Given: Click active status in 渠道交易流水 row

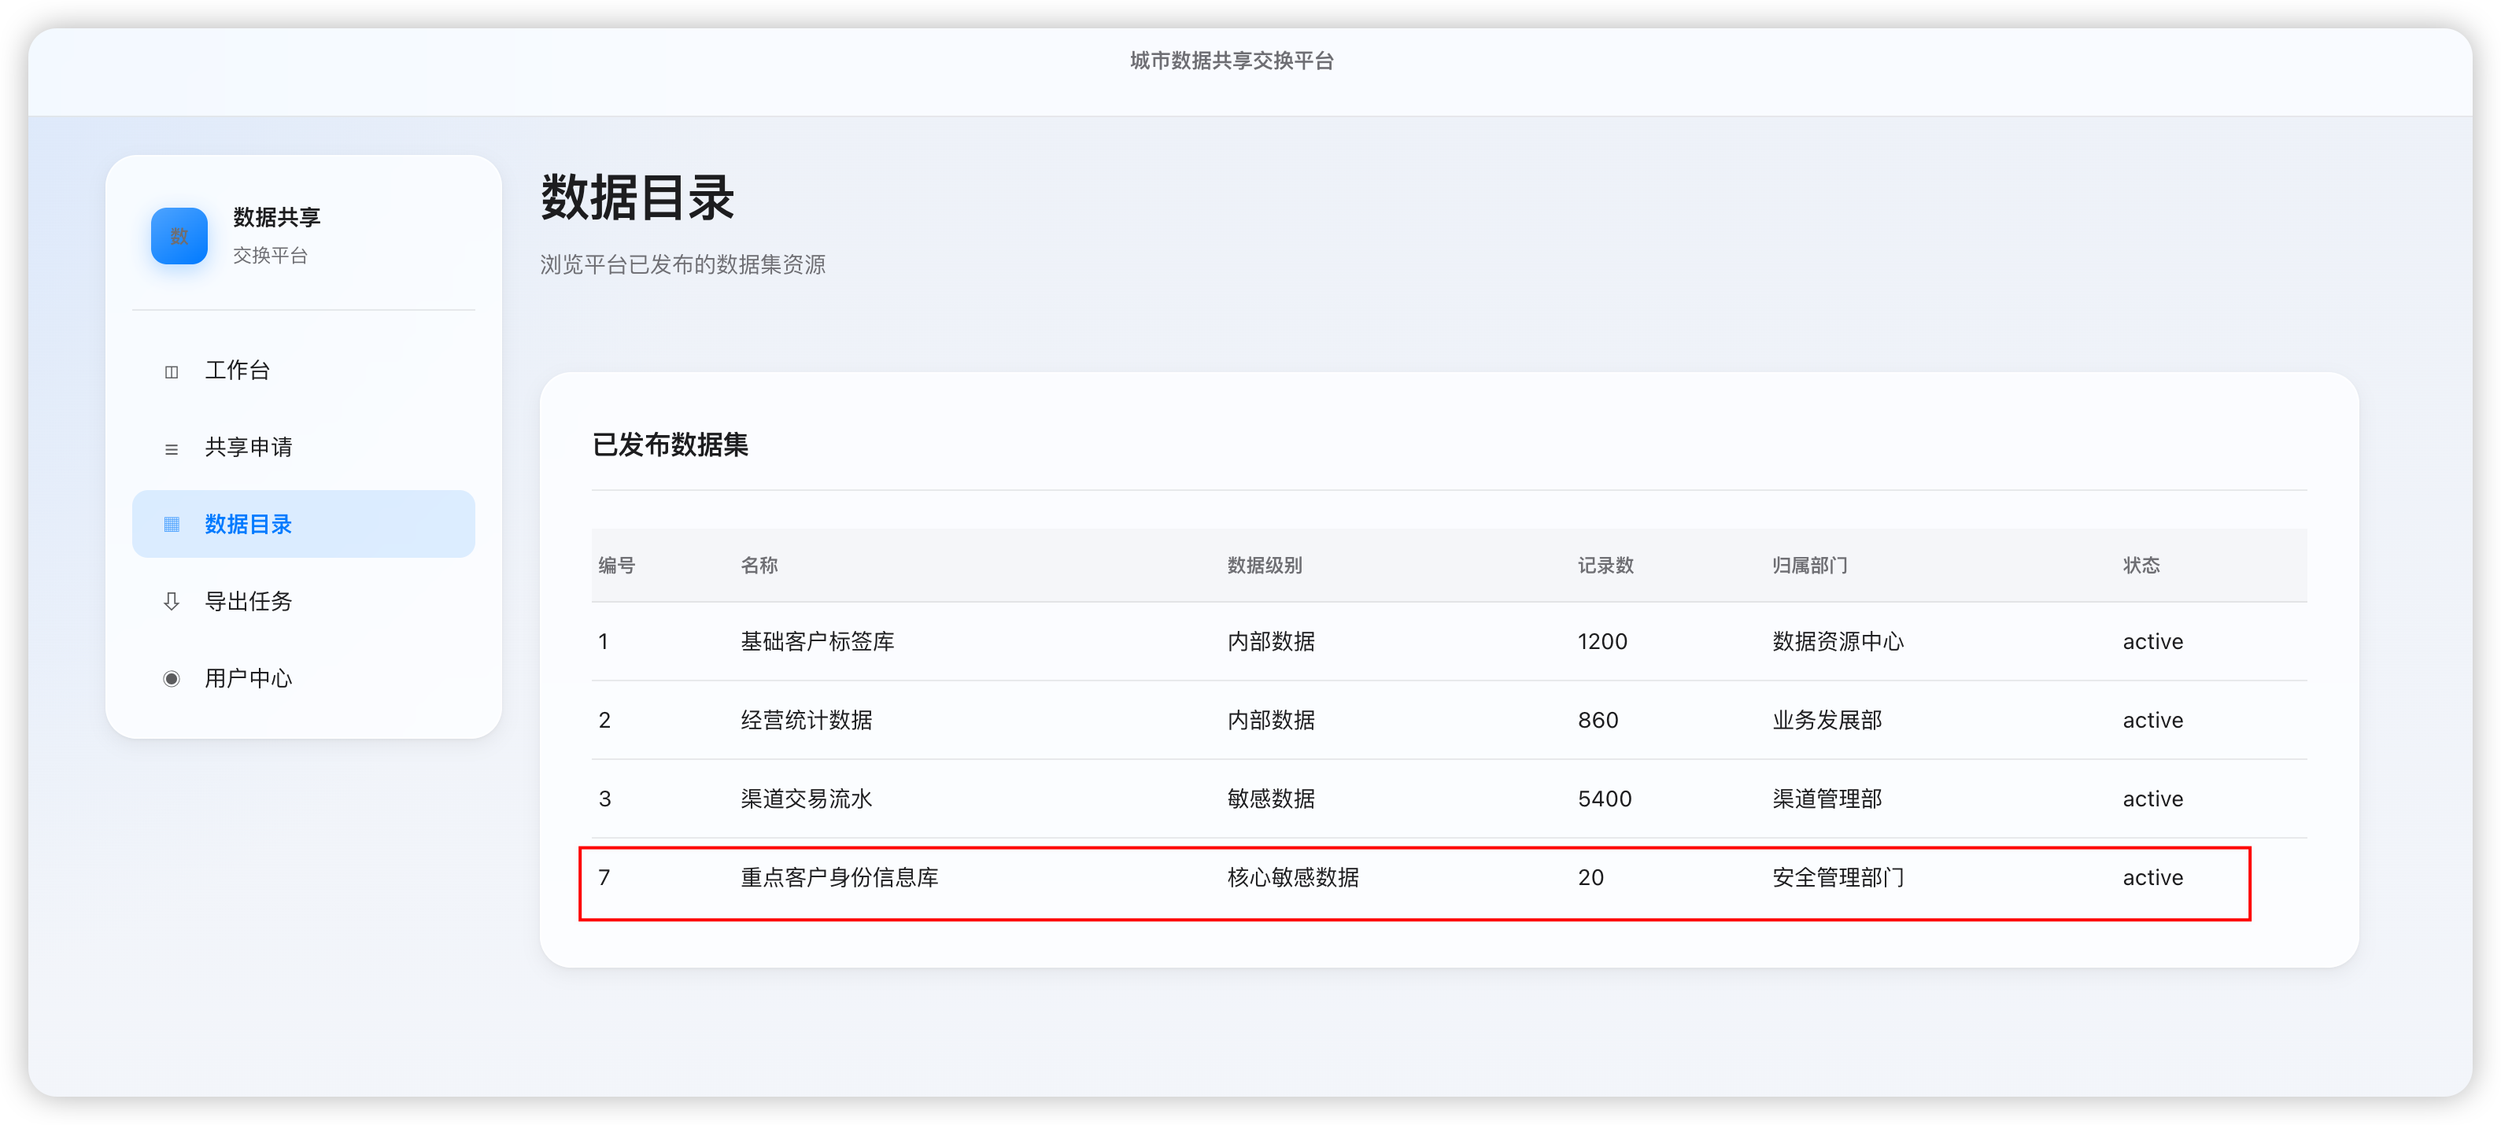Looking at the screenshot, I should (x=2152, y=799).
